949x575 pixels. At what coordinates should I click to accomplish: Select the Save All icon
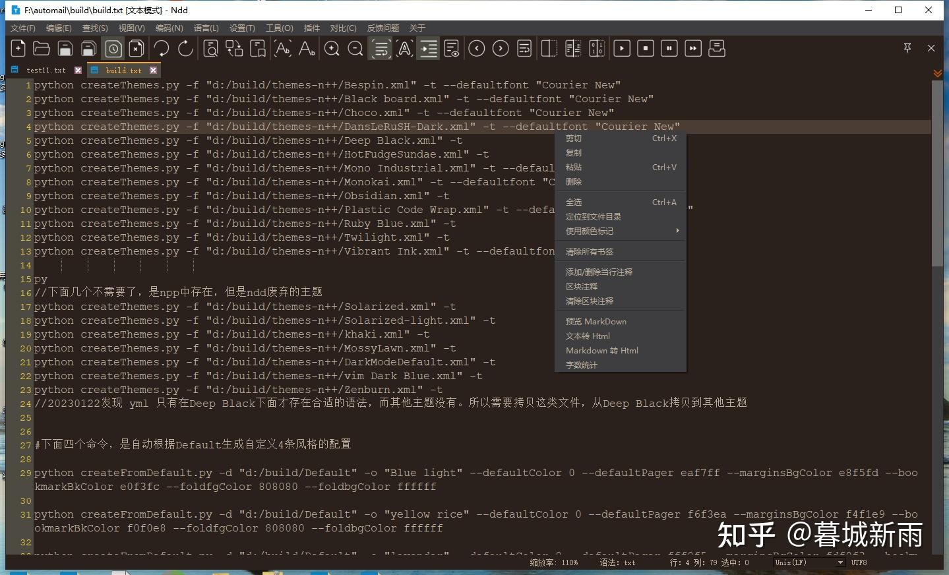[x=88, y=48]
